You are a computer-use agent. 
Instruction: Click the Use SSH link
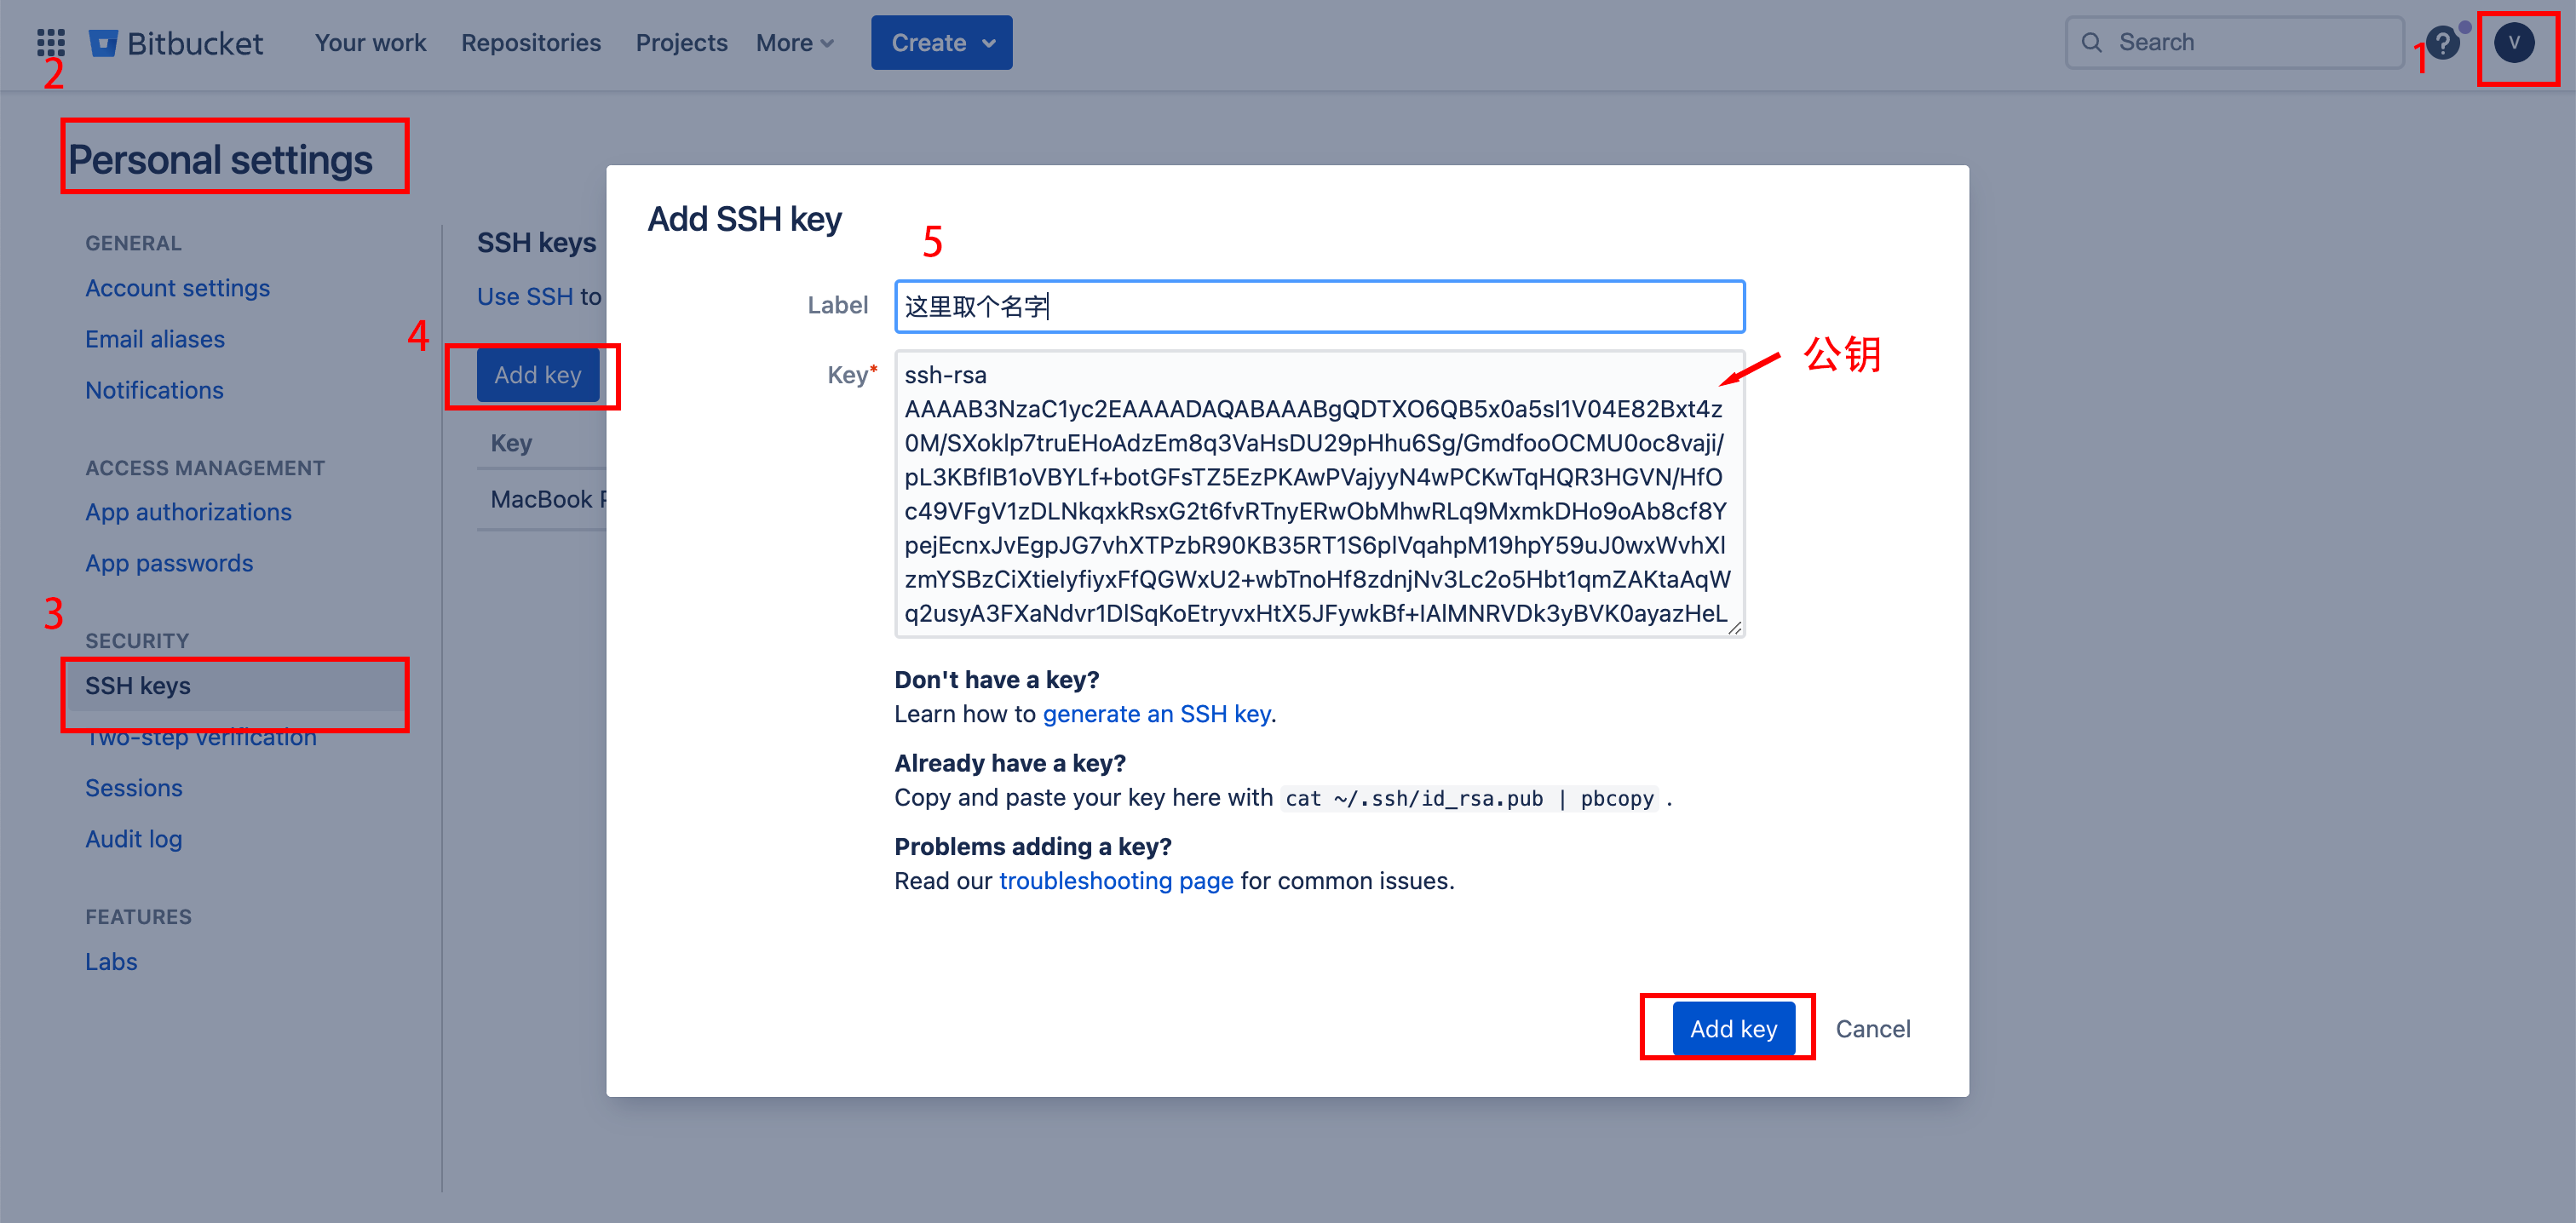pos(525,297)
